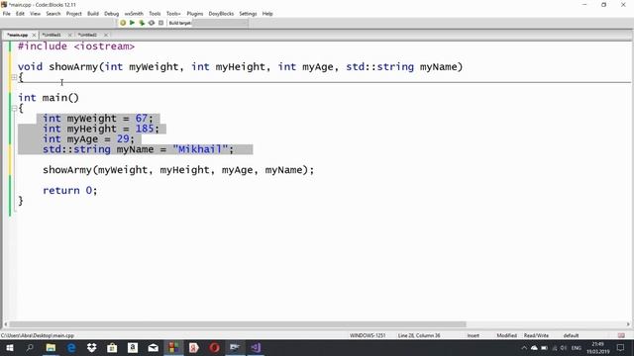Open the DoxyBlocks menu
This screenshot has width=634, height=356.
pyautogui.click(x=221, y=14)
